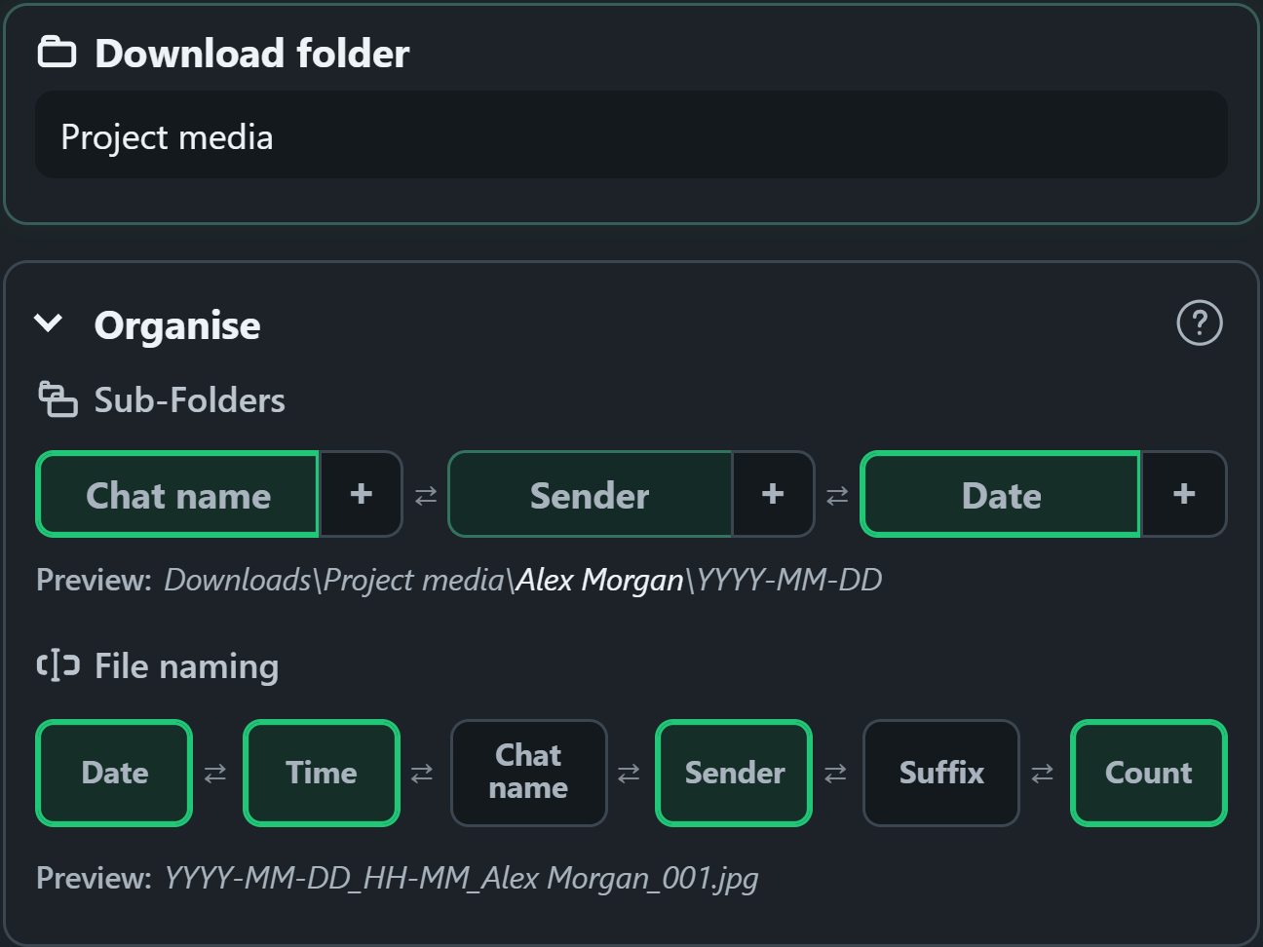Click the Organise heading text
1263x947 pixels.
pos(177,325)
